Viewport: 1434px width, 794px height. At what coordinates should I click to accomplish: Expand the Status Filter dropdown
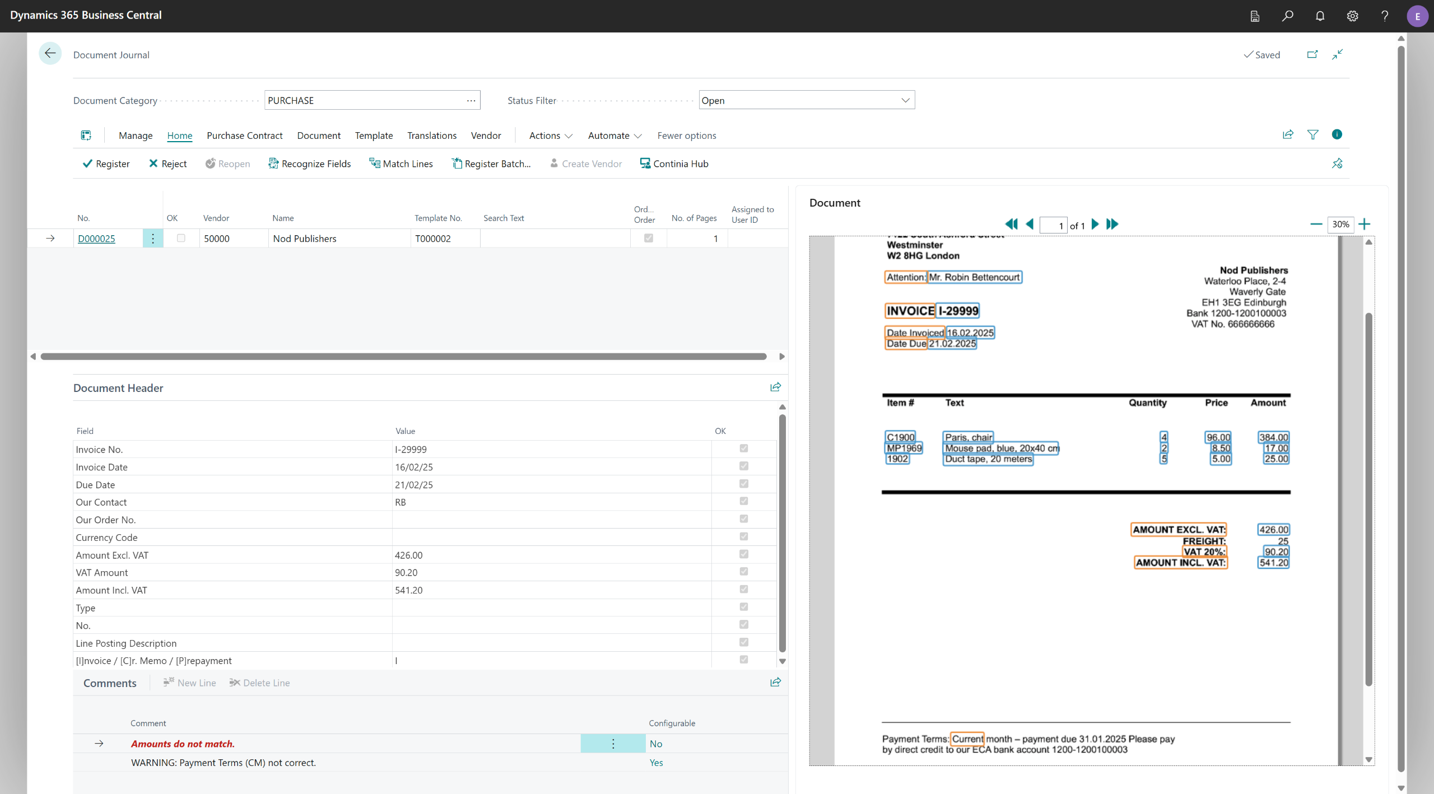point(905,100)
